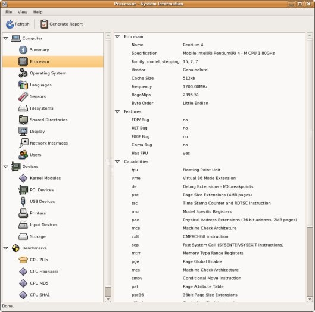This screenshot has width=315, height=312.
Task: Collapse the Capabilities group in details
Action: (117, 161)
